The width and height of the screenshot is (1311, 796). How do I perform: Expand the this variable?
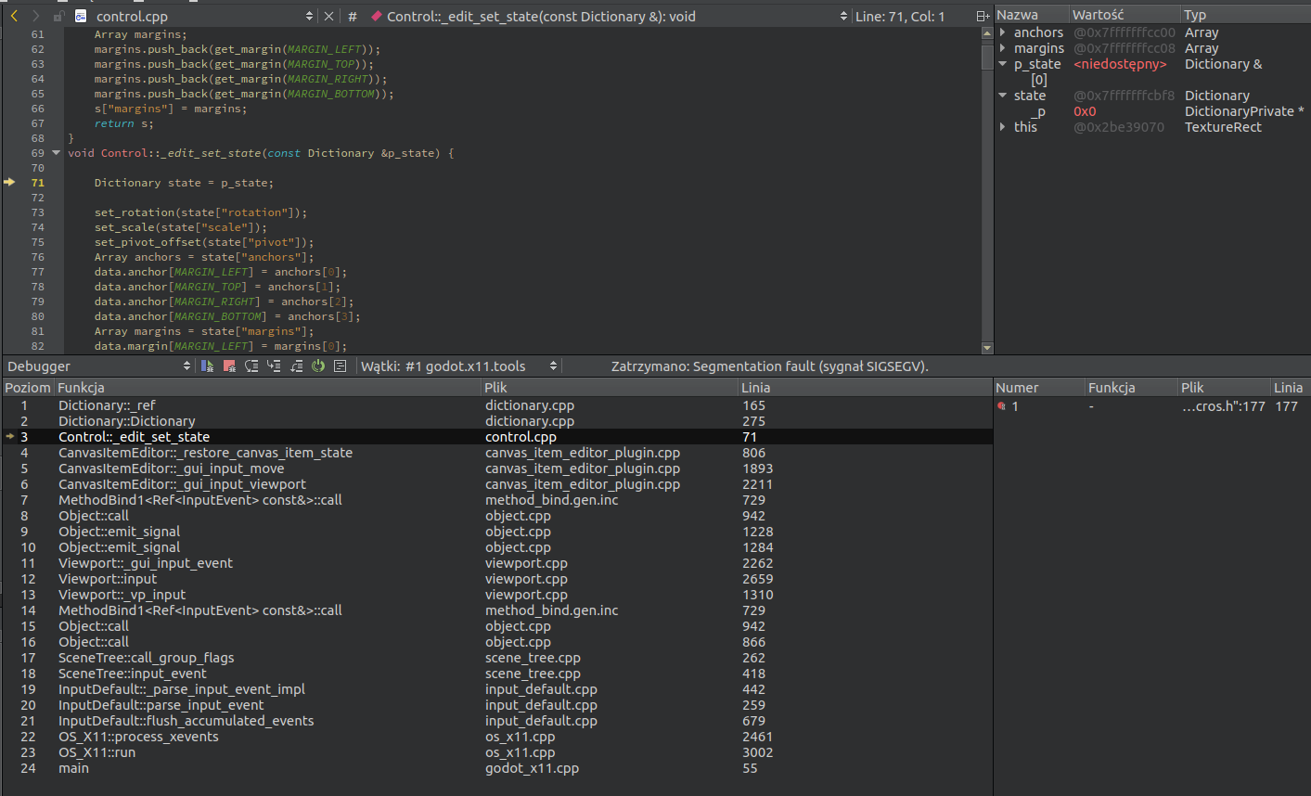1003,127
